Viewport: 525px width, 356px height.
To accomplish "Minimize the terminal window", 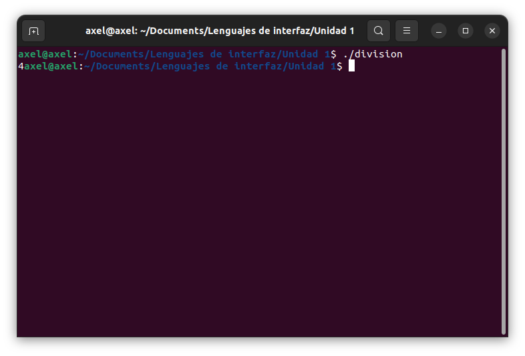I will 439,31.
